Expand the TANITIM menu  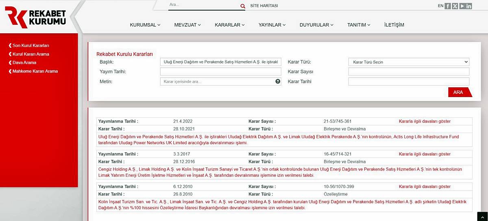coord(359,25)
